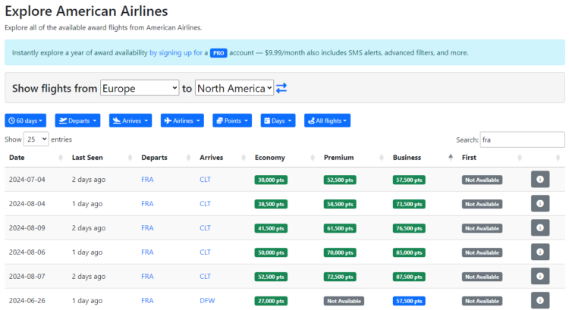Sort by Departs column header

(x=166, y=158)
